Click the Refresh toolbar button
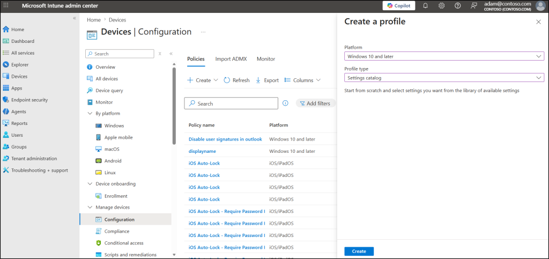Image resolution: width=549 pixels, height=259 pixels. [236, 80]
